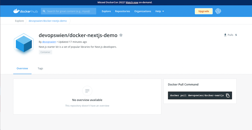Click the Container category badge
Viewport: 252px width, 130px height.
click(x=45, y=52)
